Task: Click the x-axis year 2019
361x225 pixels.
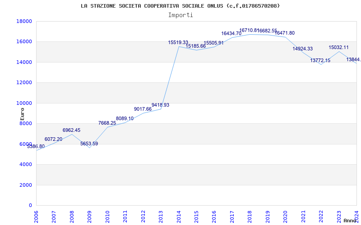Action: tap(268, 216)
